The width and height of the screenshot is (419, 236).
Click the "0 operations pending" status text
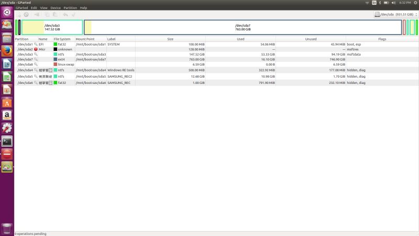[30, 234]
